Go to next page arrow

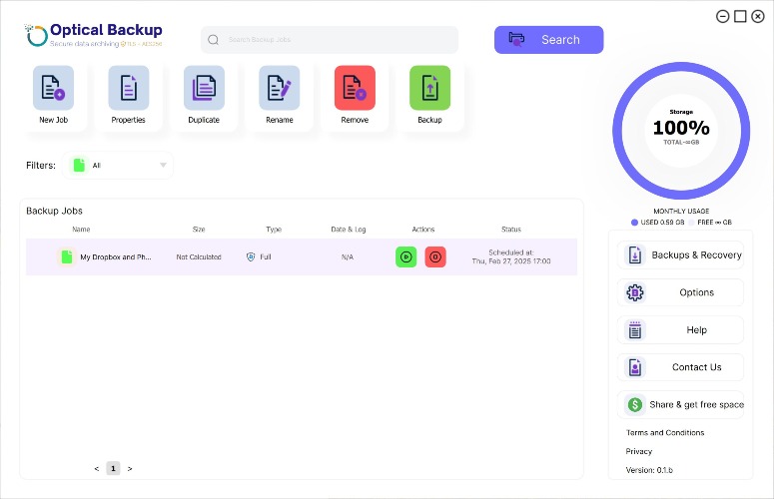[x=130, y=468]
